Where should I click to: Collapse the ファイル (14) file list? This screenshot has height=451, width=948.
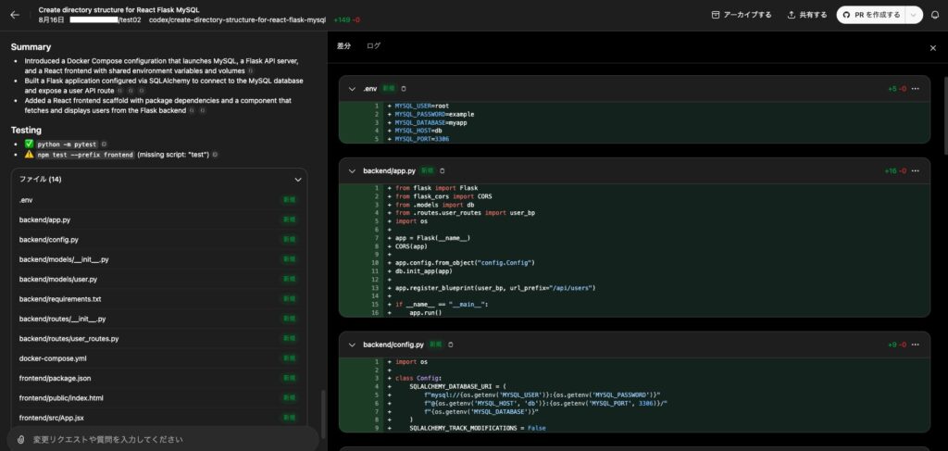pos(297,180)
